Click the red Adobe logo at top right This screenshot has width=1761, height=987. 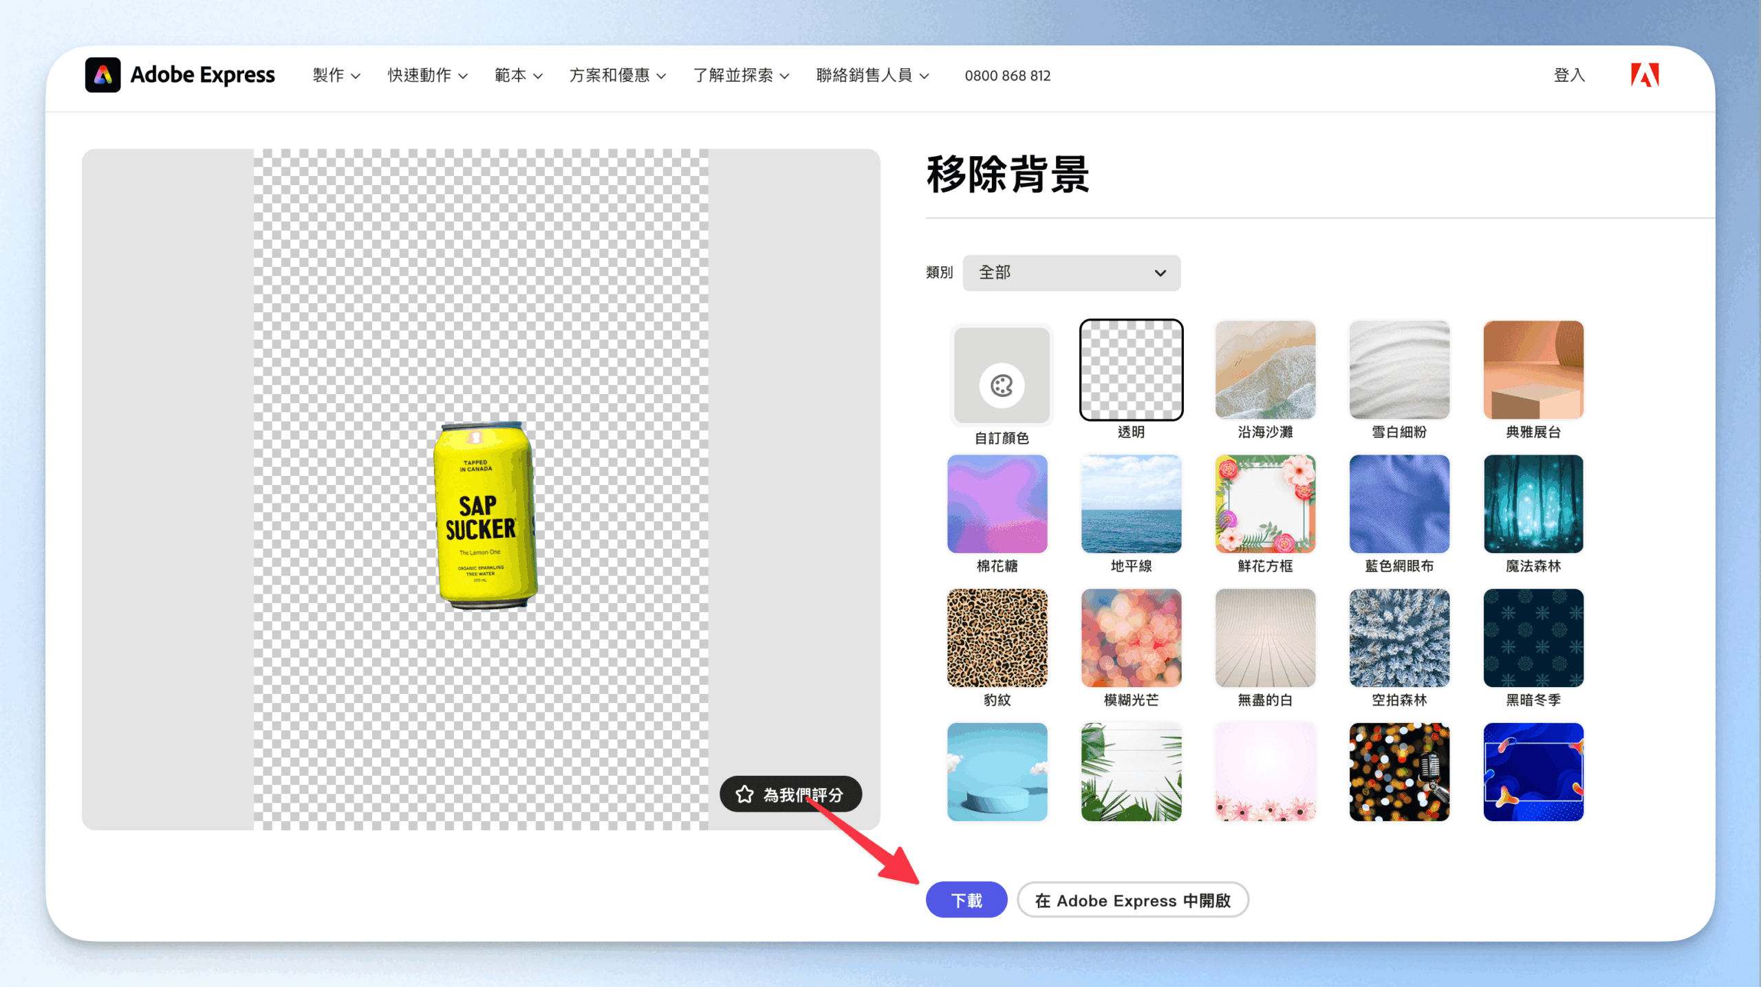[1644, 75]
